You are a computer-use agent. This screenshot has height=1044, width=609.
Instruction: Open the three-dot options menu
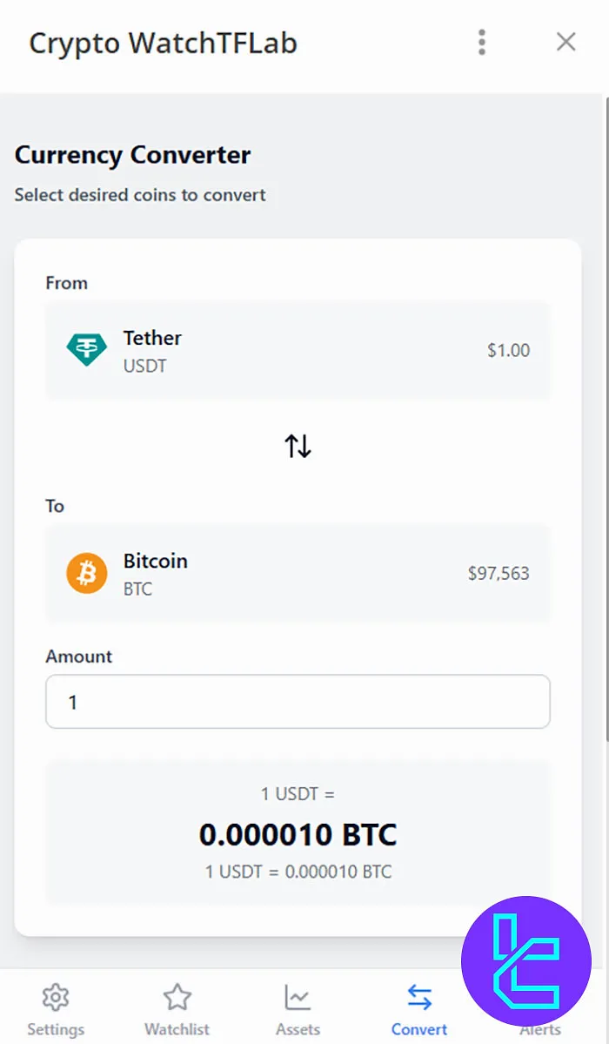pos(481,42)
